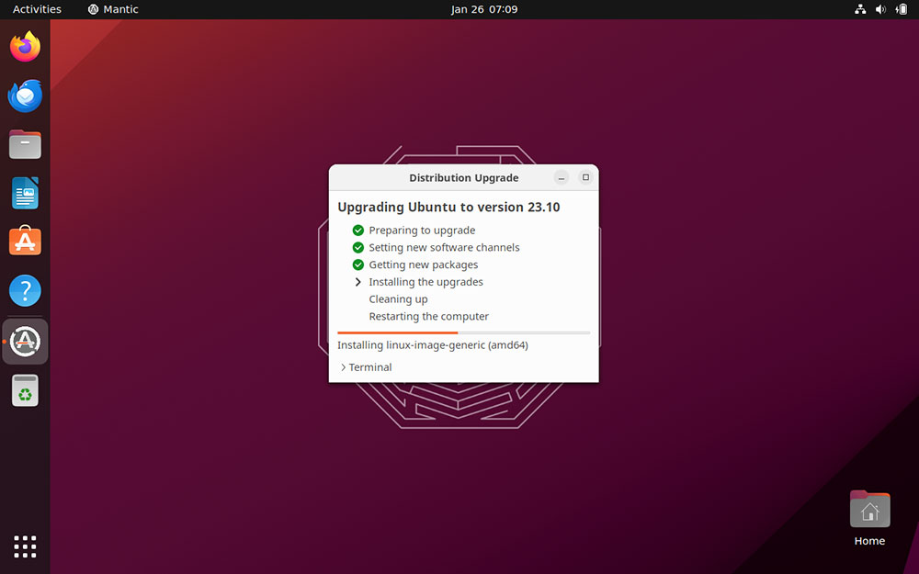Open Thunderbird mail client
Screen dimensions: 919x574
(x=25, y=96)
